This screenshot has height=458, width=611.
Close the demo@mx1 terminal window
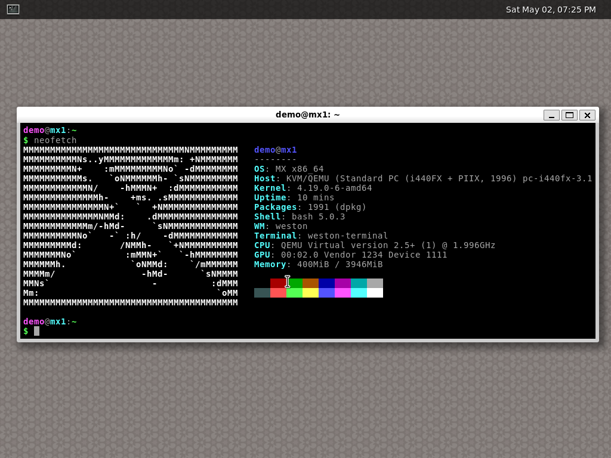(x=587, y=115)
